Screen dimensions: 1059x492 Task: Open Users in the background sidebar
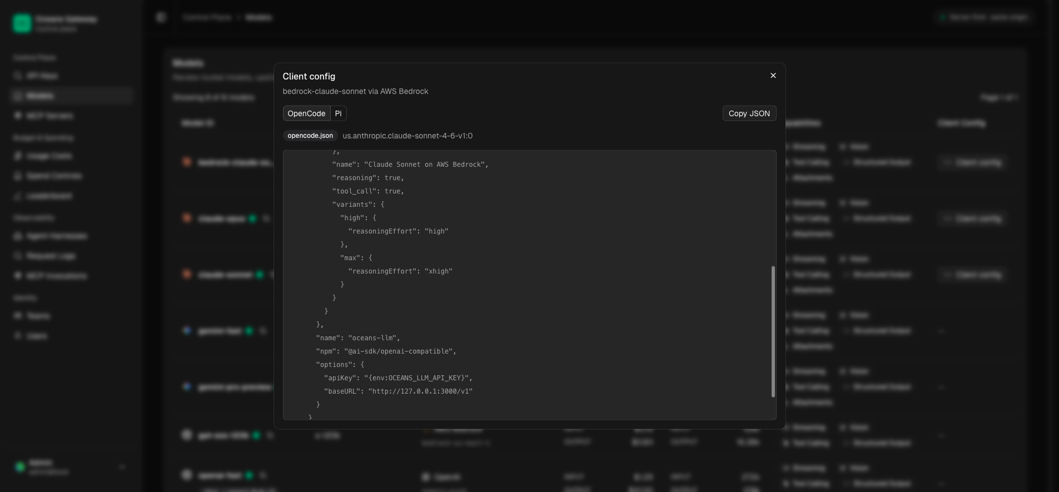pos(71,336)
